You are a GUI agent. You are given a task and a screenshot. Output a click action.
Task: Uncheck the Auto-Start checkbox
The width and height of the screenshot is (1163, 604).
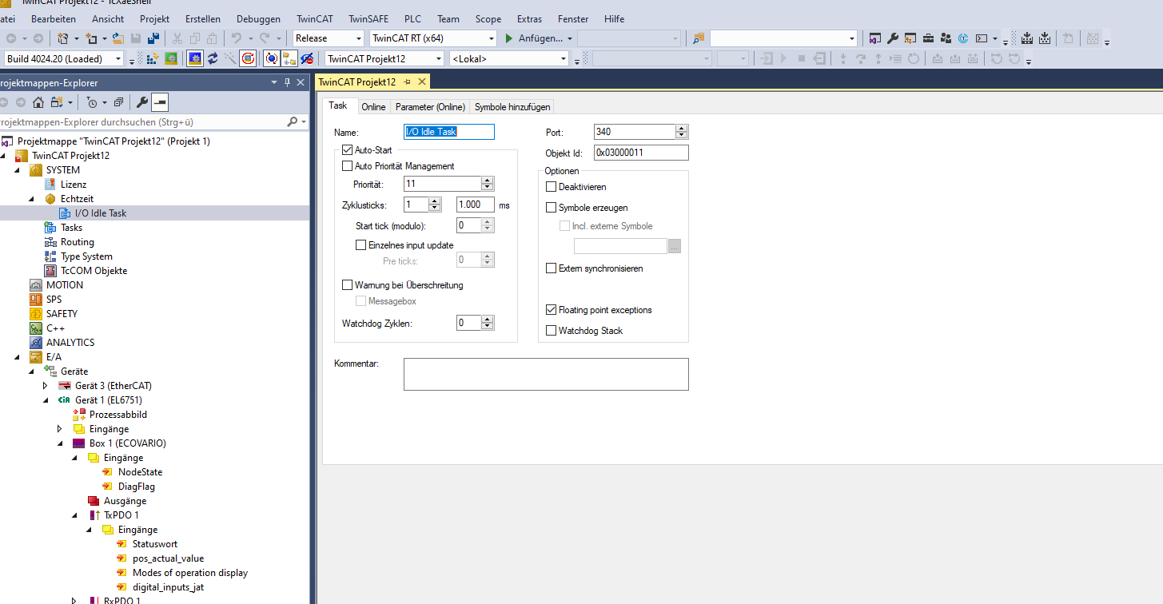click(347, 149)
